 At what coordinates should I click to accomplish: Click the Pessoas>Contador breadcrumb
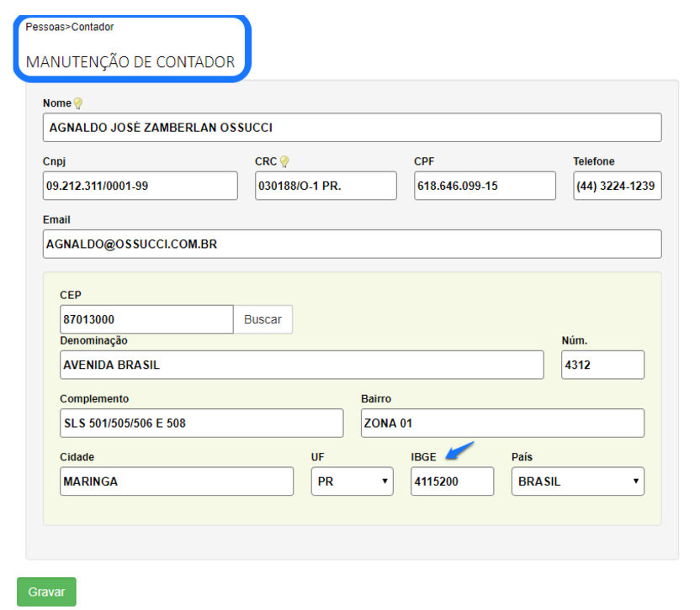70,27
